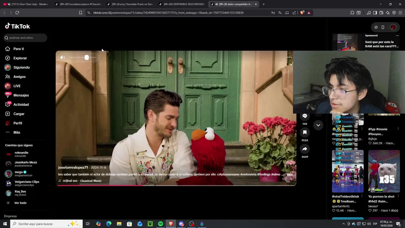This screenshot has height=228, width=405.
Task: Open options for #fyp #movie video
Action: [398, 129]
